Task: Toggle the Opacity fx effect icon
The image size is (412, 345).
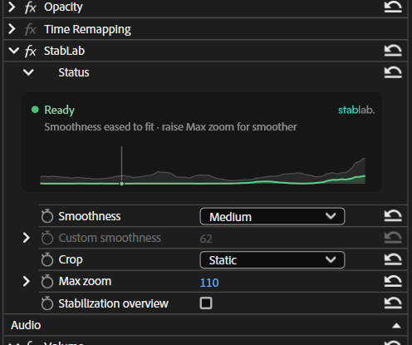Action: (x=31, y=7)
